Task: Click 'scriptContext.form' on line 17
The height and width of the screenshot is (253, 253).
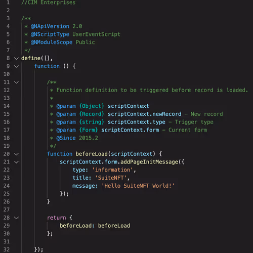Action: pos(130,130)
